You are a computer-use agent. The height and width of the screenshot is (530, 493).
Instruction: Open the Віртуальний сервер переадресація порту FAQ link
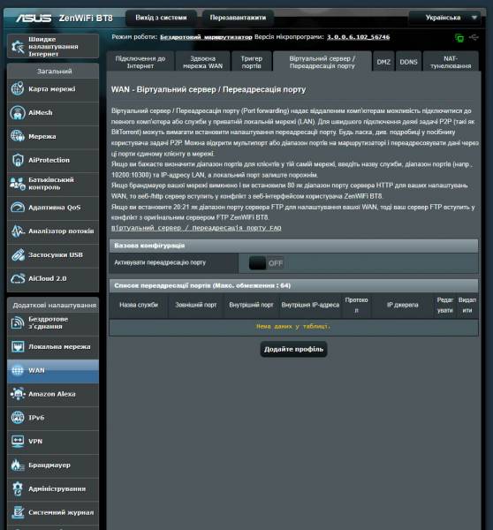[x=196, y=228]
